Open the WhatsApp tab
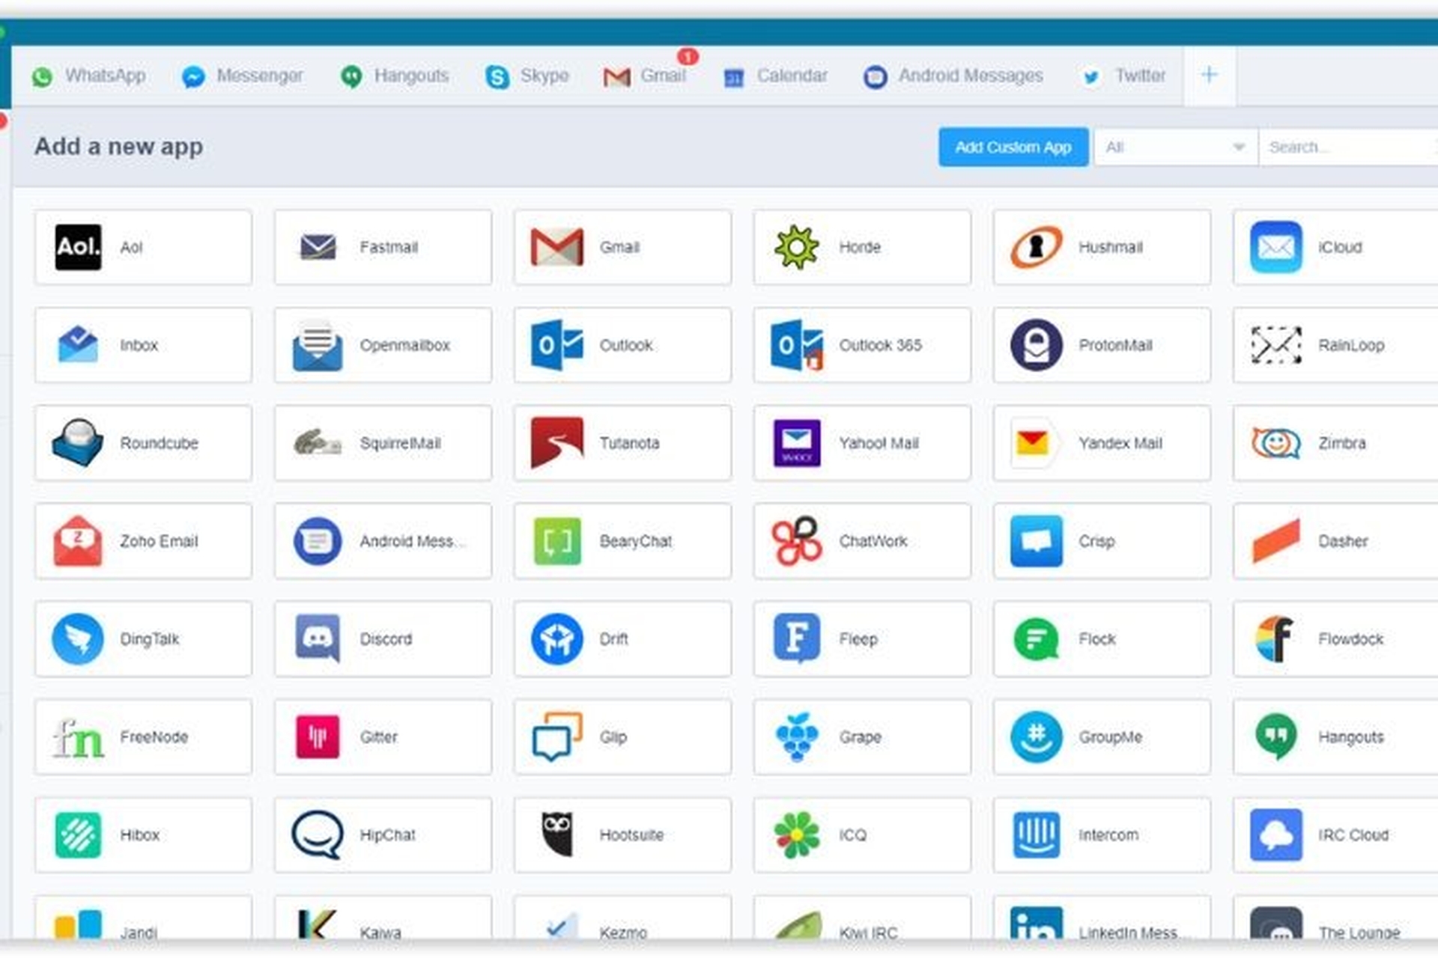This screenshot has width=1438, height=958. click(x=88, y=76)
